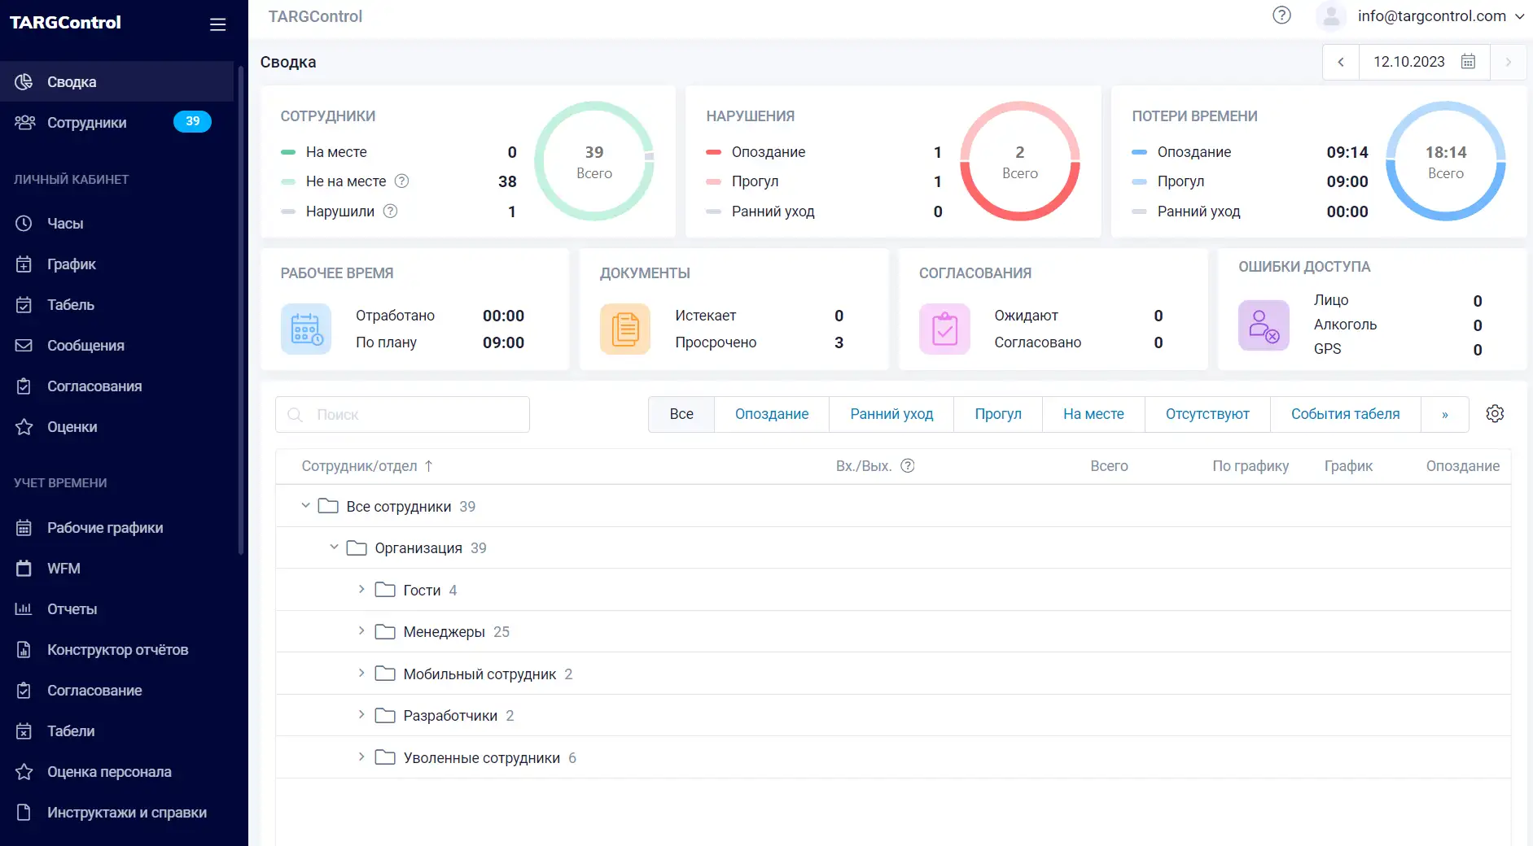This screenshot has height=846, width=1533.
Task: Expand the 'Разработчики' folder
Action: (361, 715)
